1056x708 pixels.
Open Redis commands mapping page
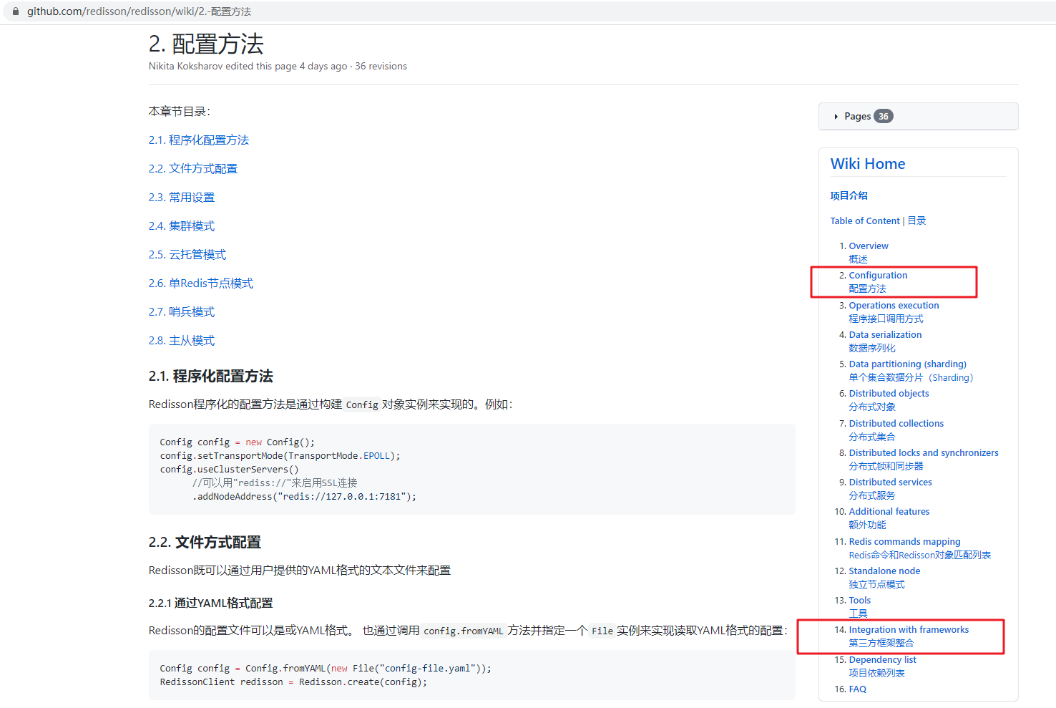(x=904, y=542)
